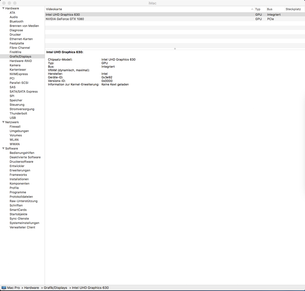Click the pane splitter handle dot
The height and width of the screenshot is (291, 305).
pyautogui.click(x=175, y=49)
